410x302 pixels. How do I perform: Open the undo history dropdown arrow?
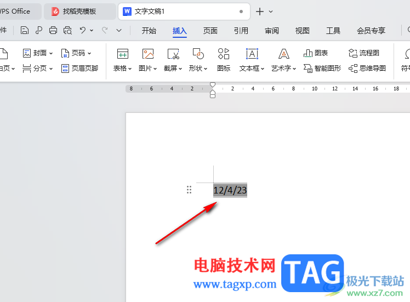pyautogui.click(x=92, y=31)
